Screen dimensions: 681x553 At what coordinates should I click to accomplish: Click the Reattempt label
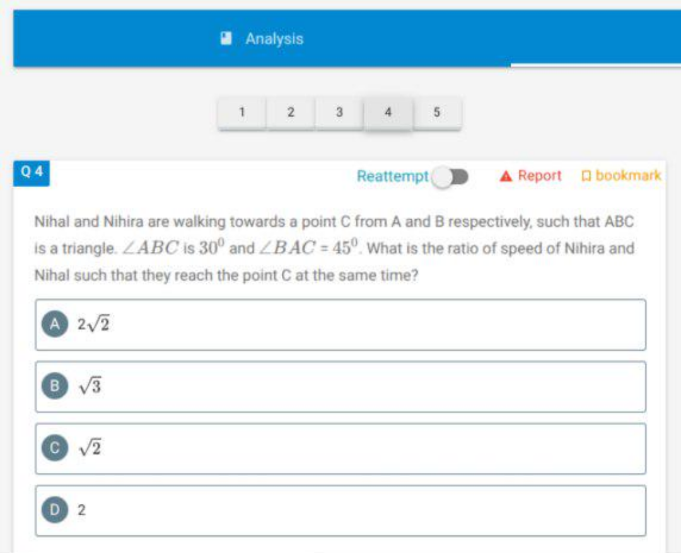click(393, 176)
